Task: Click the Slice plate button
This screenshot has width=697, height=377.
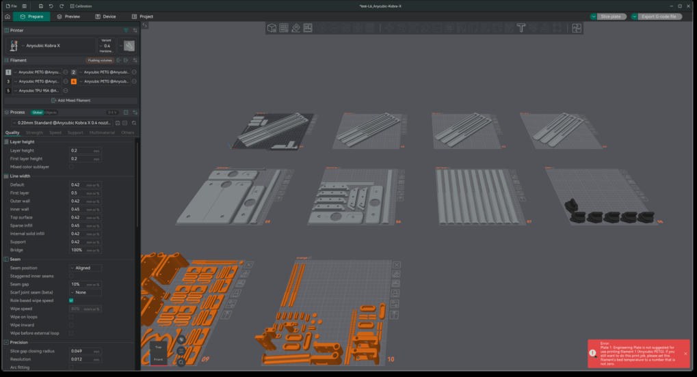Action: [611, 16]
